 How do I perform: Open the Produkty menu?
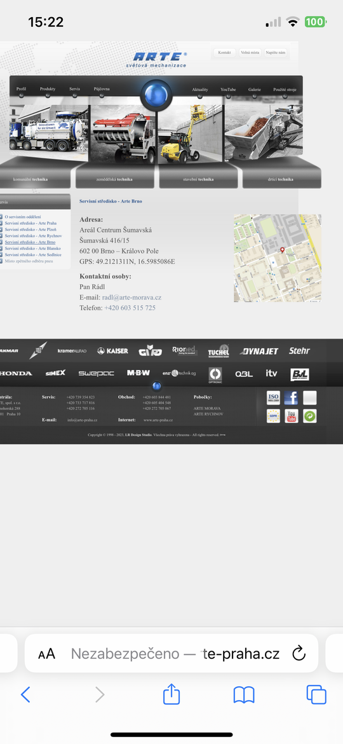click(x=48, y=89)
